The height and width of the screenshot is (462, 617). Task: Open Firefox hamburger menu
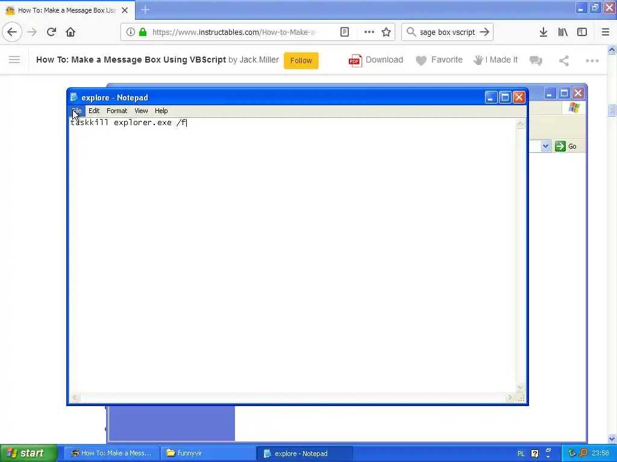[605, 32]
